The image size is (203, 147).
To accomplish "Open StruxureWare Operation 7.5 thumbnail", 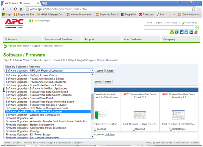I will 178,115.
